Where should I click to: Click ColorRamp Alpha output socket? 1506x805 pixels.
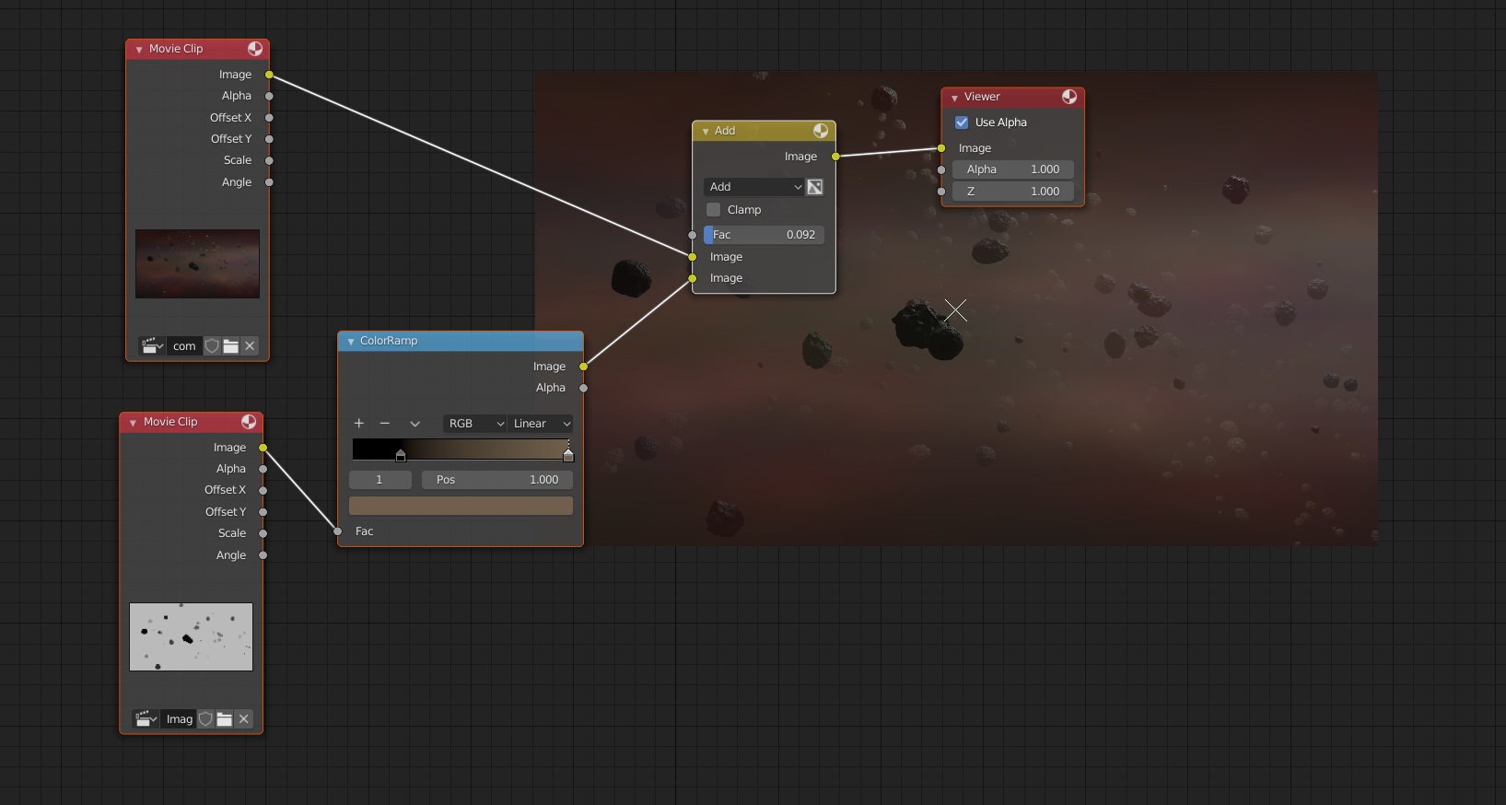point(584,388)
